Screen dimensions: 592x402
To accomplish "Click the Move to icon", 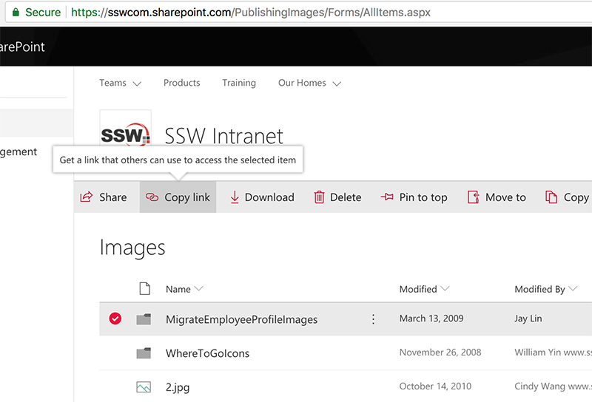I will click(474, 197).
